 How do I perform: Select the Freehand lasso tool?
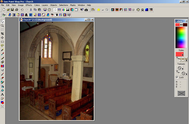pyautogui.click(x=2, y=46)
